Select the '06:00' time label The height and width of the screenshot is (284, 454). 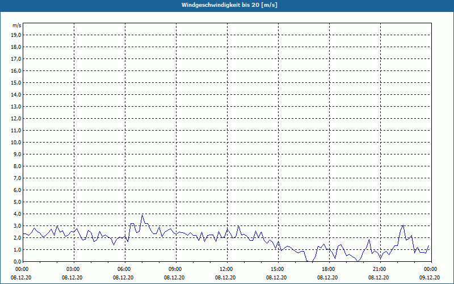125,269
